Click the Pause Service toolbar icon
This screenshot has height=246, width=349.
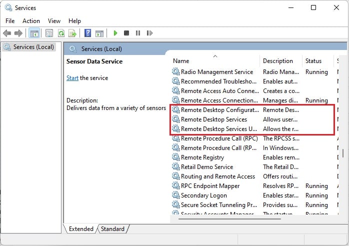pos(138,33)
